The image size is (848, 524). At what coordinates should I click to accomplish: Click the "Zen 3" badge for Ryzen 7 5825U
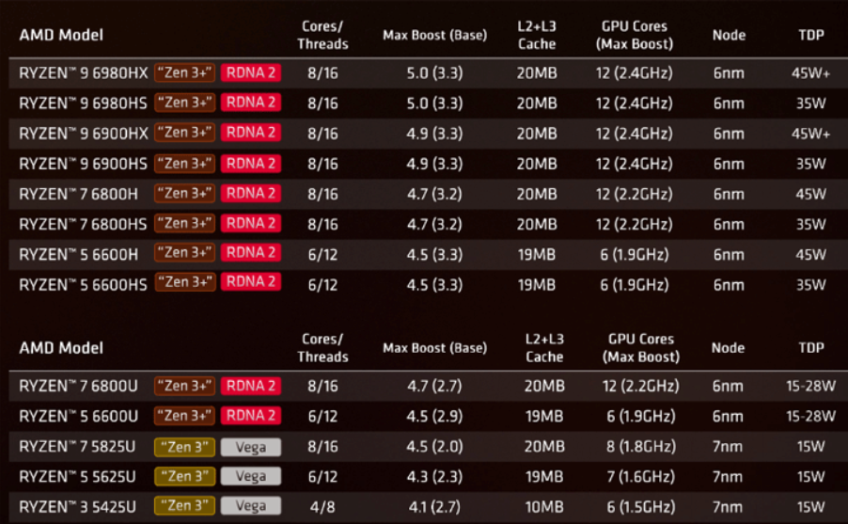[185, 447]
